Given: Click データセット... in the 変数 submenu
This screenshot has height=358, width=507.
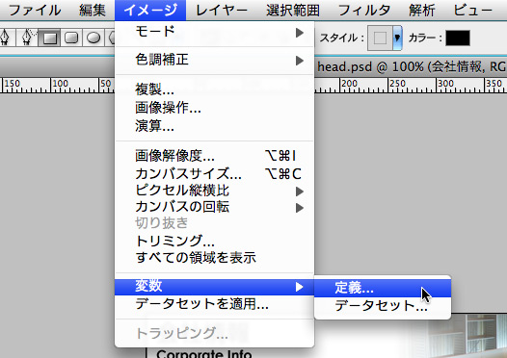Looking at the screenshot, I should pos(383,306).
